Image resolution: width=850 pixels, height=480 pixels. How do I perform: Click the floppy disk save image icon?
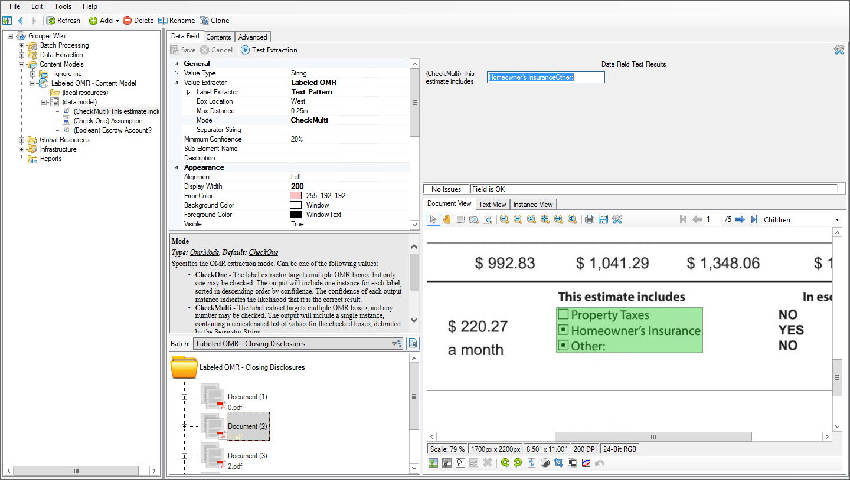click(603, 219)
